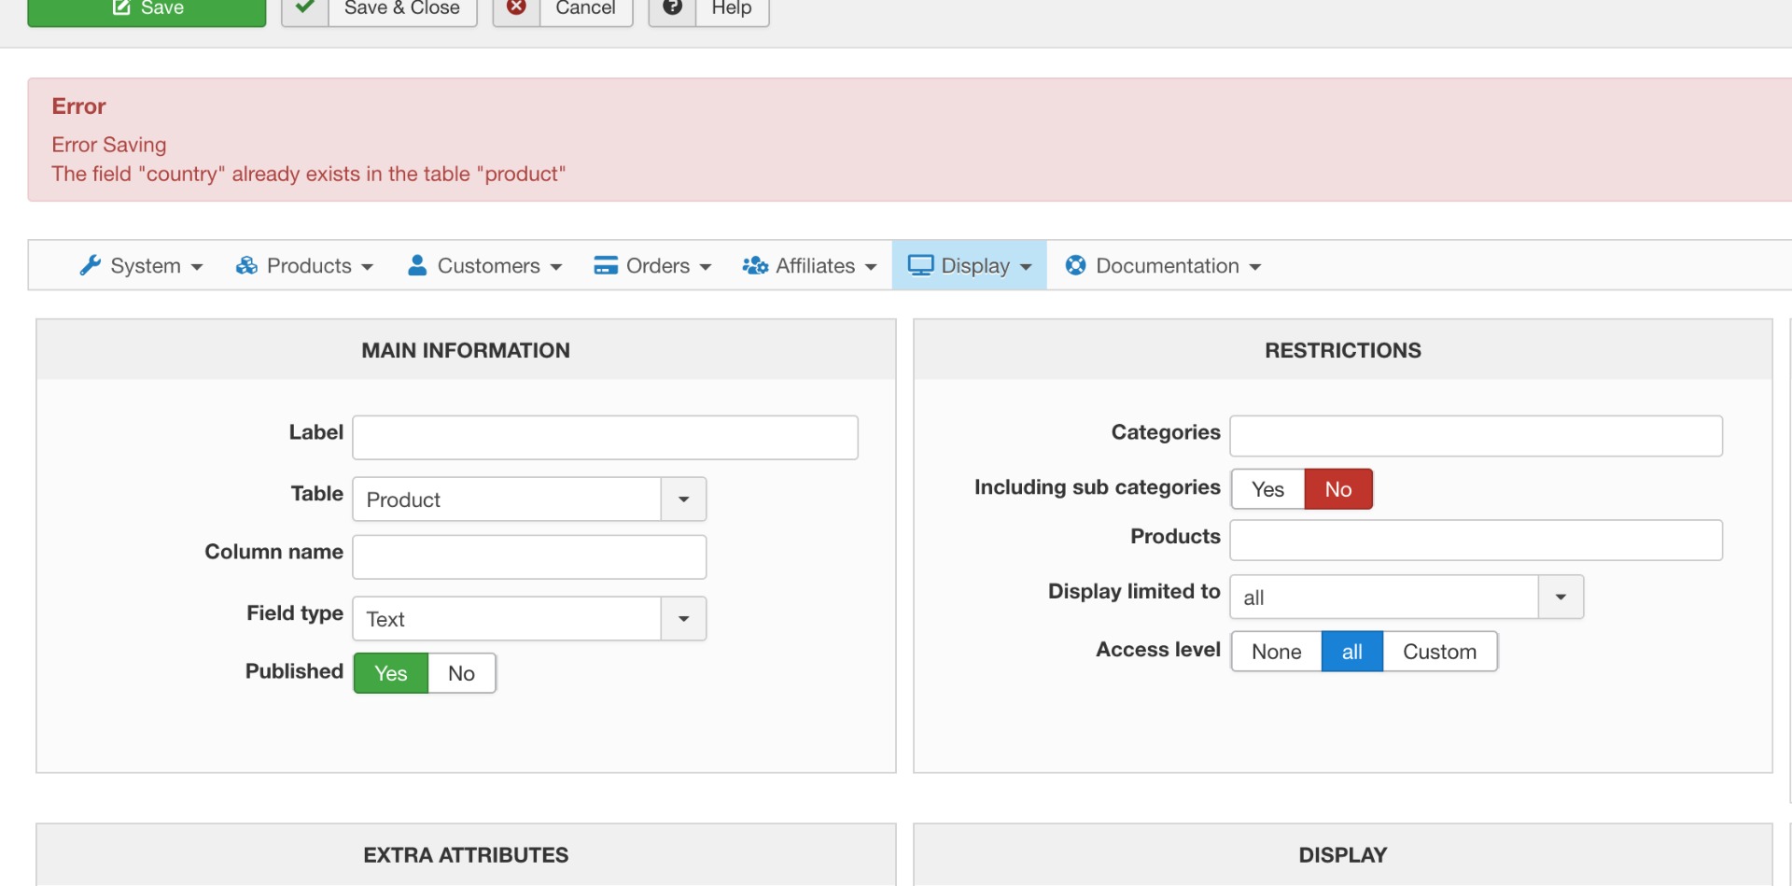Expand the Products menu caret
The image size is (1792, 886).
368,267
